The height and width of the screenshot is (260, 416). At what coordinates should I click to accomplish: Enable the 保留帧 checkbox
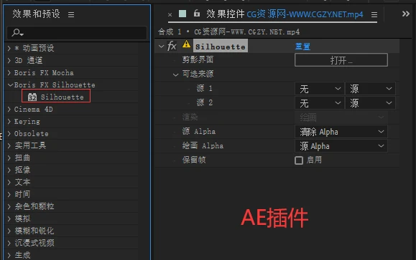(x=299, y=160)
